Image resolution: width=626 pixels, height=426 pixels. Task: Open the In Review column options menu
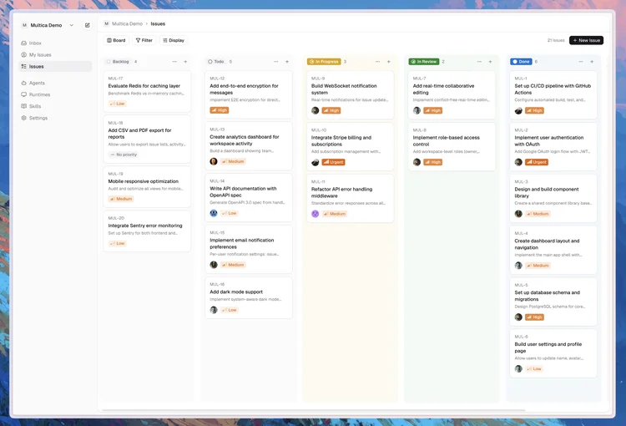pos(479,62)
